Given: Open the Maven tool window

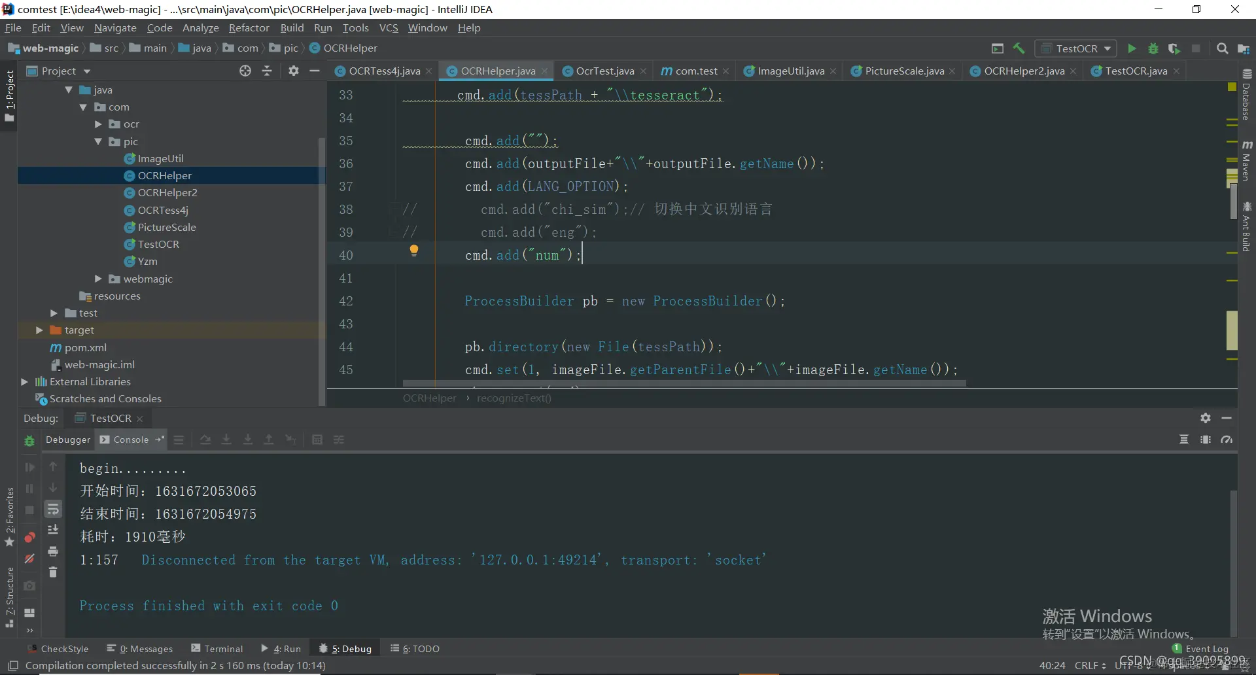Looking at the screenshot, I should pos(1247,160).
